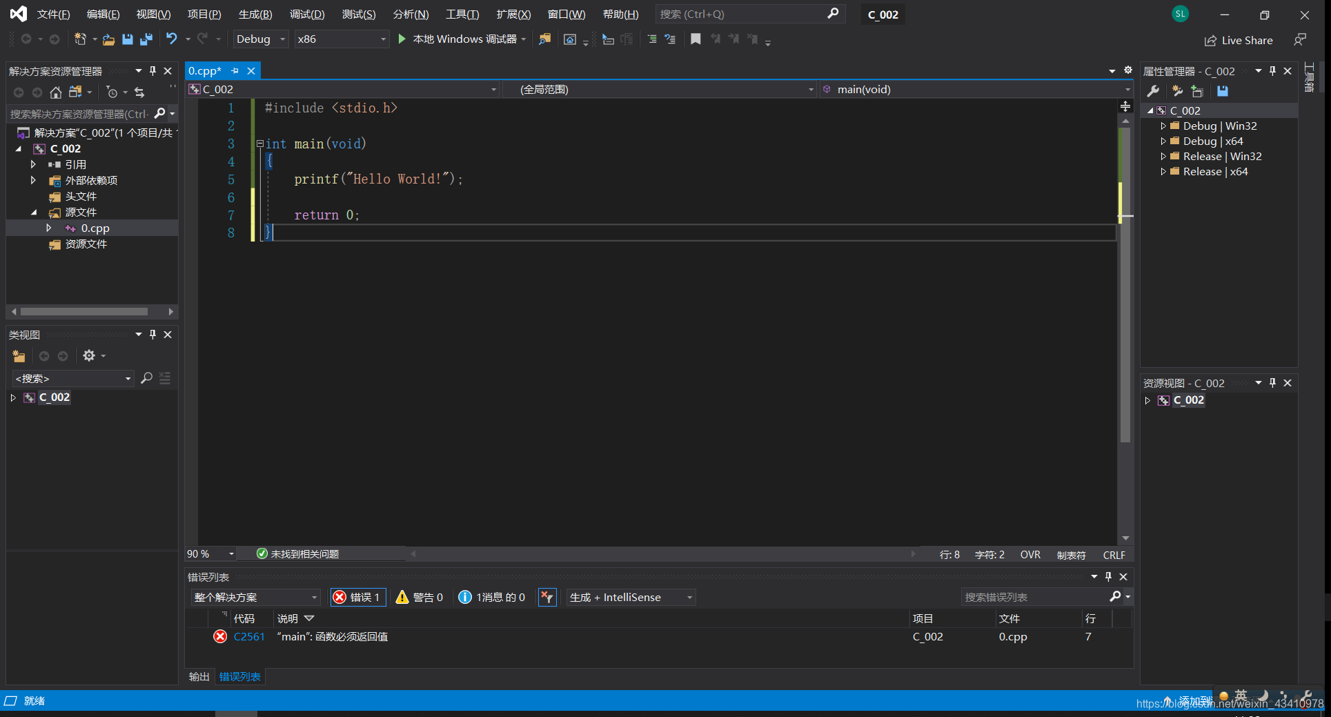Switch to the Error List tab at bottom
This screenshot has height=717, width=1331.
240,677
